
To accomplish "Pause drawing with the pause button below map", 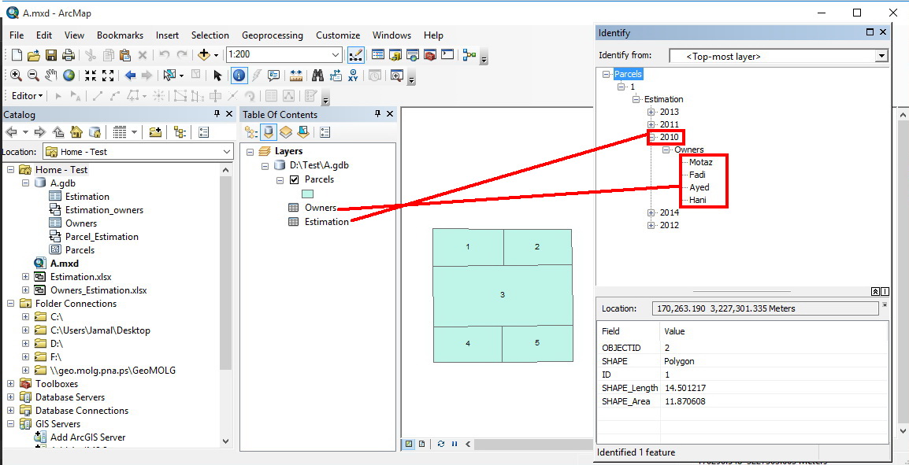I will 454,445.
